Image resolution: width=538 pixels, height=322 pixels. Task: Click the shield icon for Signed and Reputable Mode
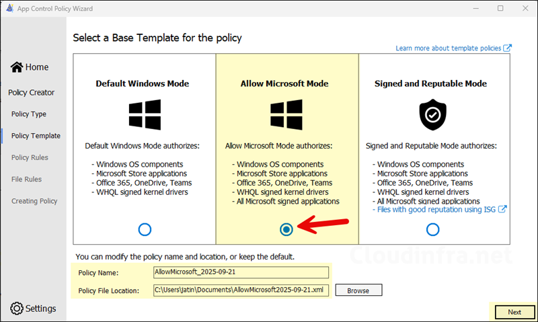432,115
